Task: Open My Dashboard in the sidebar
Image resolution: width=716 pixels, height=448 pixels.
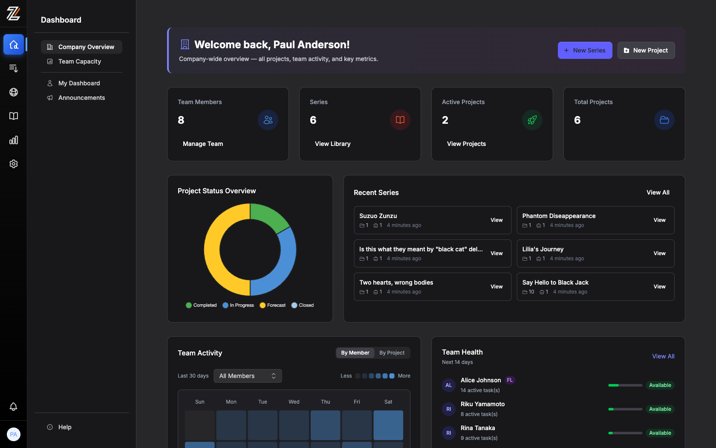Action: click(81, 83)
